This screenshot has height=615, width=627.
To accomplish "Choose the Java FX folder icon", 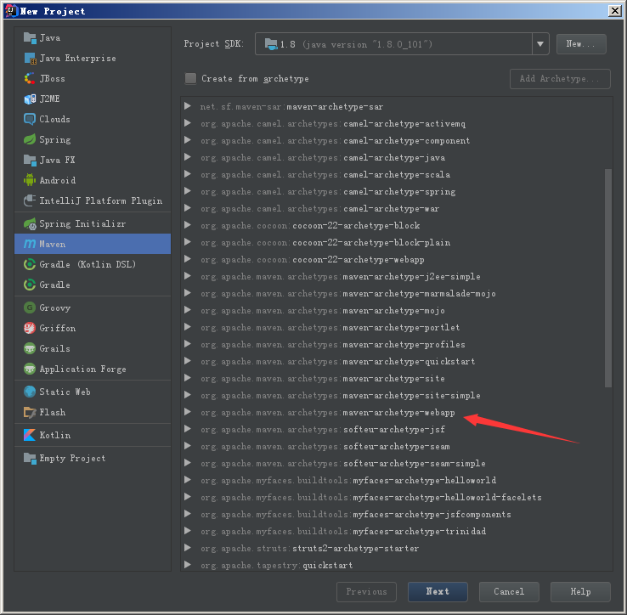I will pos(30,160).
